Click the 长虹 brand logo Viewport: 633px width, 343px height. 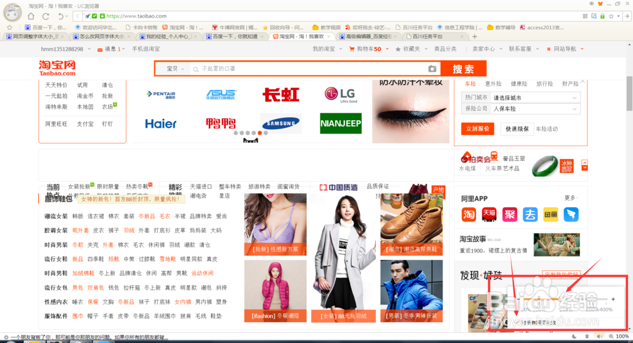pos(281,95)
